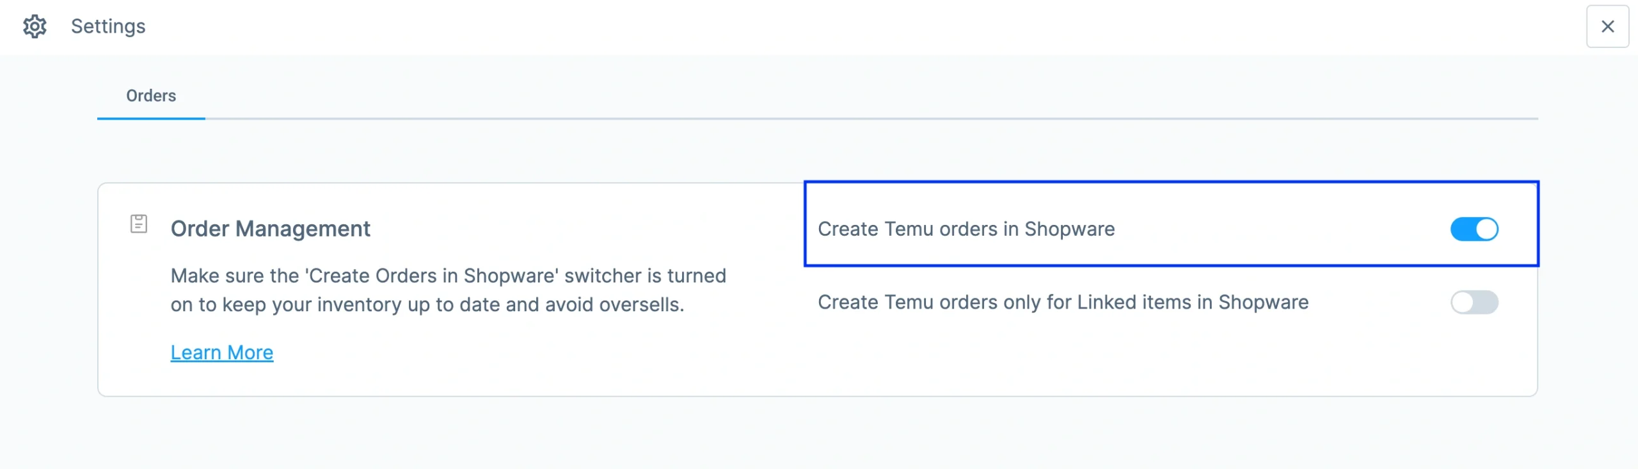
Task: Click the gear symbol in the header
Action: pyautogui.click(x=35, y=26)
